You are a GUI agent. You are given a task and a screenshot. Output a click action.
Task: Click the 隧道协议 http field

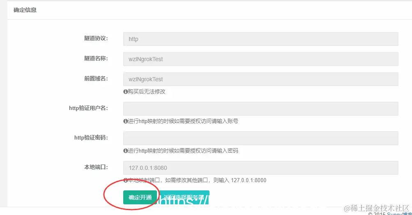[x=261, y=39]
